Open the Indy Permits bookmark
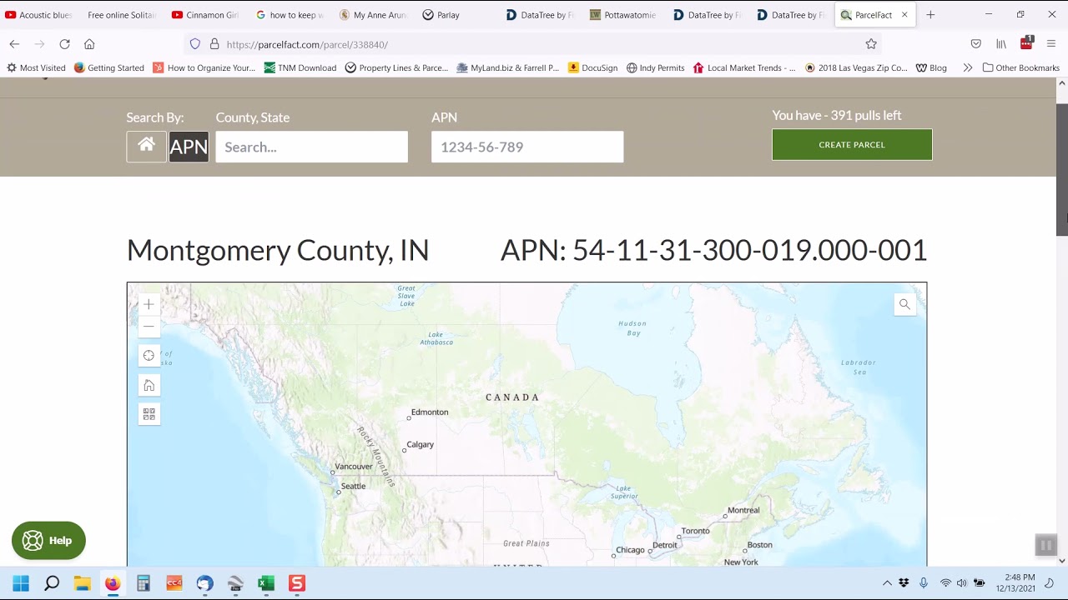 pyautogui.click(x=656, y=68)
